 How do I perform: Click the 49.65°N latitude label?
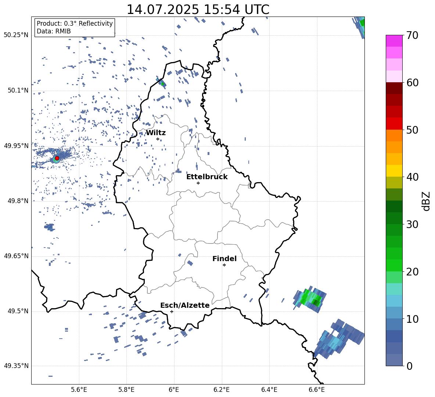pos(16,256)
